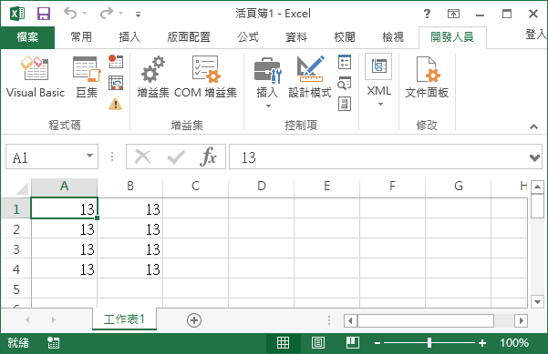Switch to the 常用 tab
This screenshot has width=548, height=354.
[x=81, y=37]
